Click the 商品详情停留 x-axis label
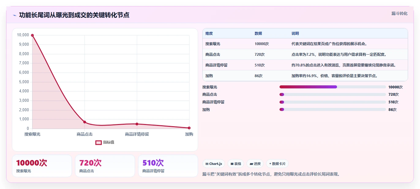 [137, 134]
